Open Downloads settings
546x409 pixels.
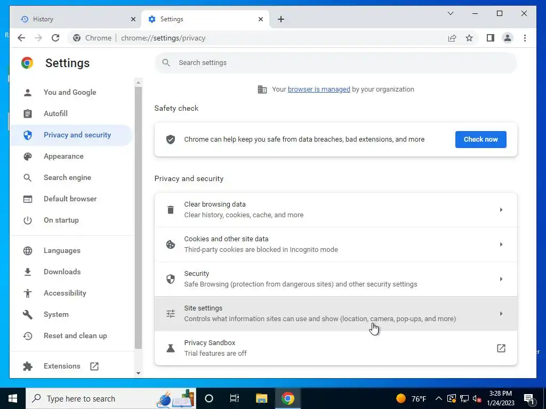(71, 272)
